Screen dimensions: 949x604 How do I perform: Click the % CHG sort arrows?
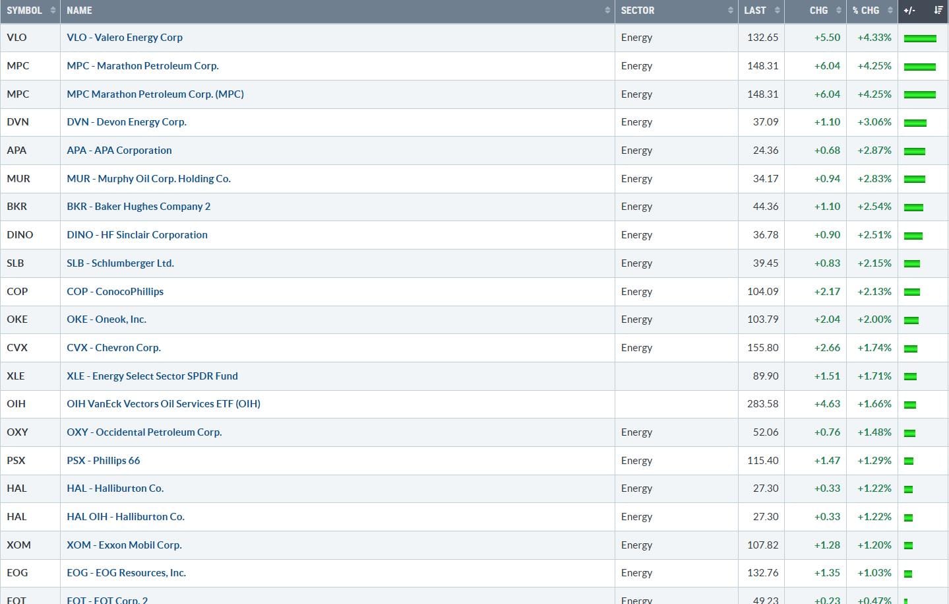[890, 11]
